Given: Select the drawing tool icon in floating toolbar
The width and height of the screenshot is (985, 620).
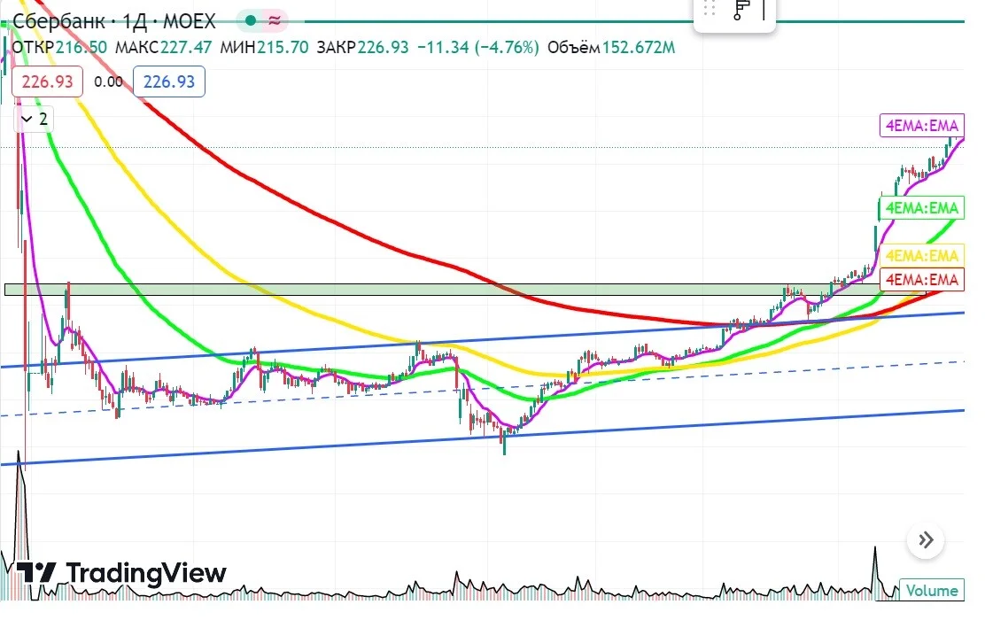Looking at the screenshot, I should (x=742, y=10).
